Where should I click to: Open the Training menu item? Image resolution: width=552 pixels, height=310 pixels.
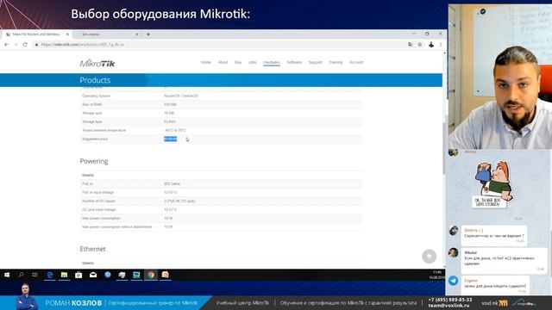[x=336, y=62]
